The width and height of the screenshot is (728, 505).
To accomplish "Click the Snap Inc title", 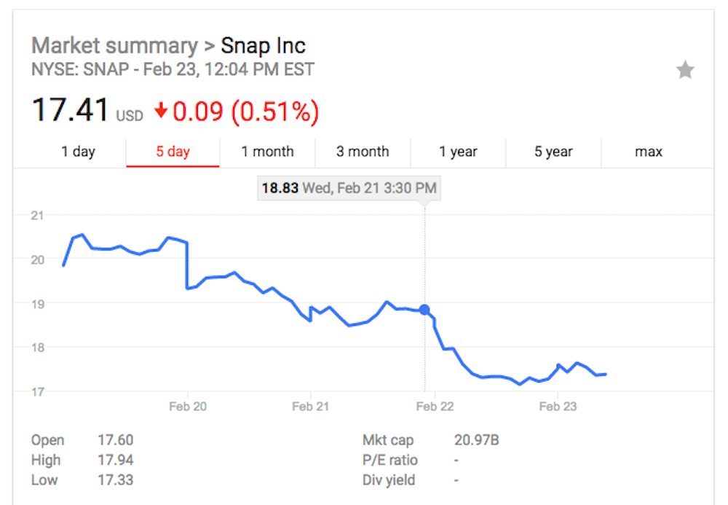I will [x=263, y=46].
